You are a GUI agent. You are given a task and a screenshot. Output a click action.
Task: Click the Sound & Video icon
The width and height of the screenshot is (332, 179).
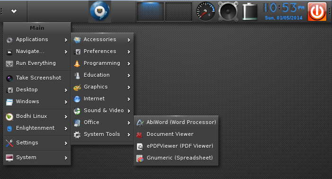click(77, 111)
